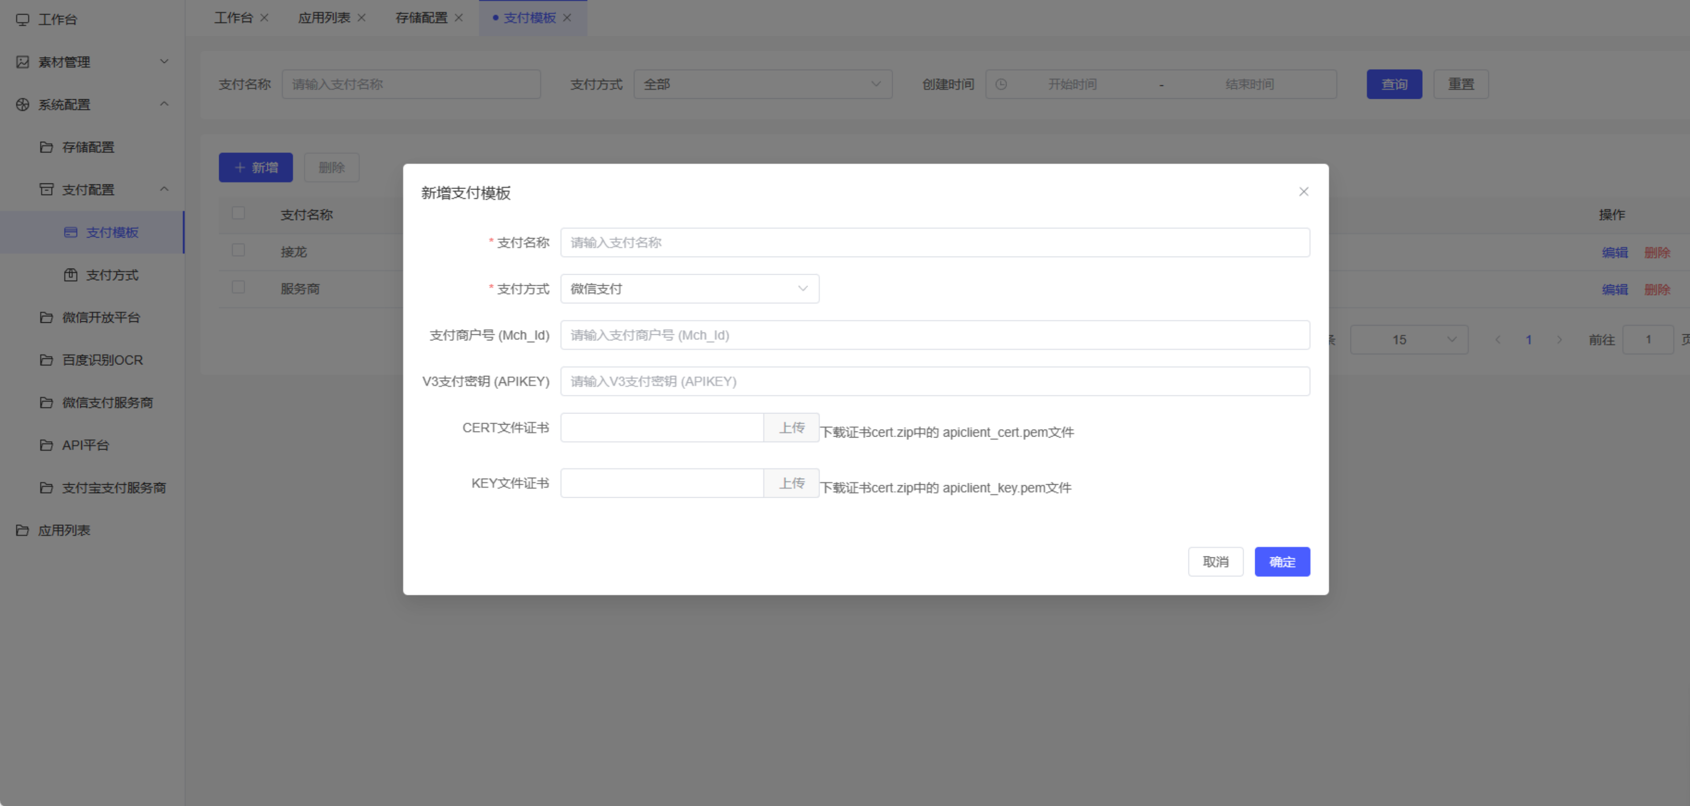The height and width of the screenshot is (806, 1690).
Task: Click 上传 for CERT文件证书
Action: click(792, 428)
